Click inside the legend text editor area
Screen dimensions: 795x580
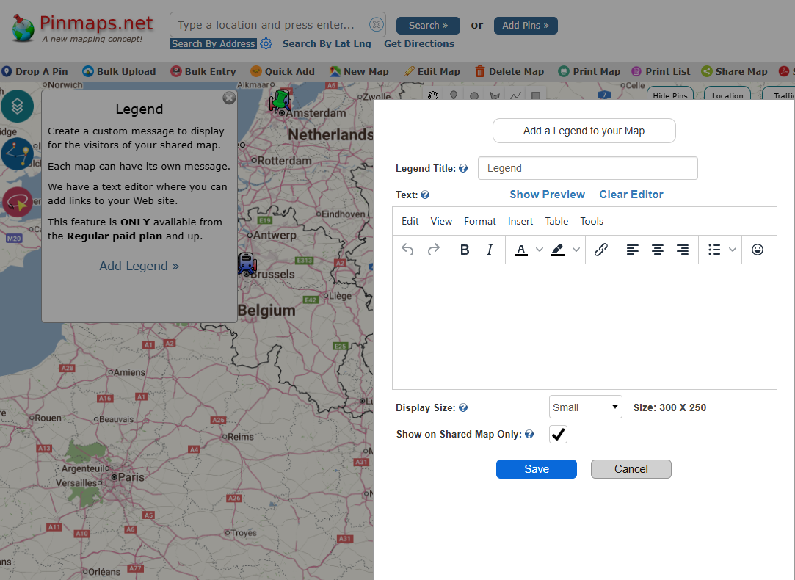point(584,327)
